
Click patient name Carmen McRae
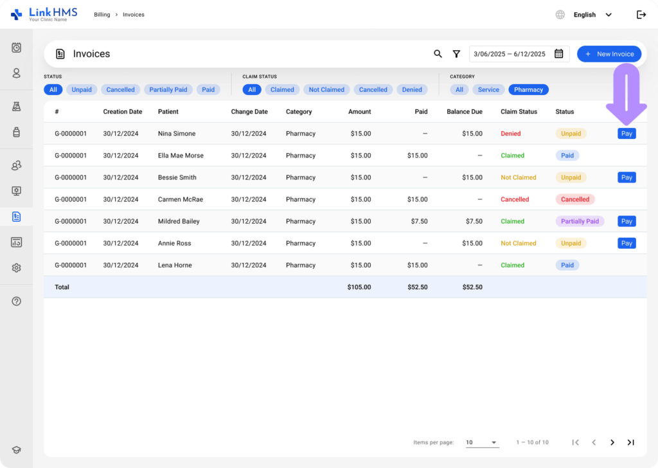(181, 199)
